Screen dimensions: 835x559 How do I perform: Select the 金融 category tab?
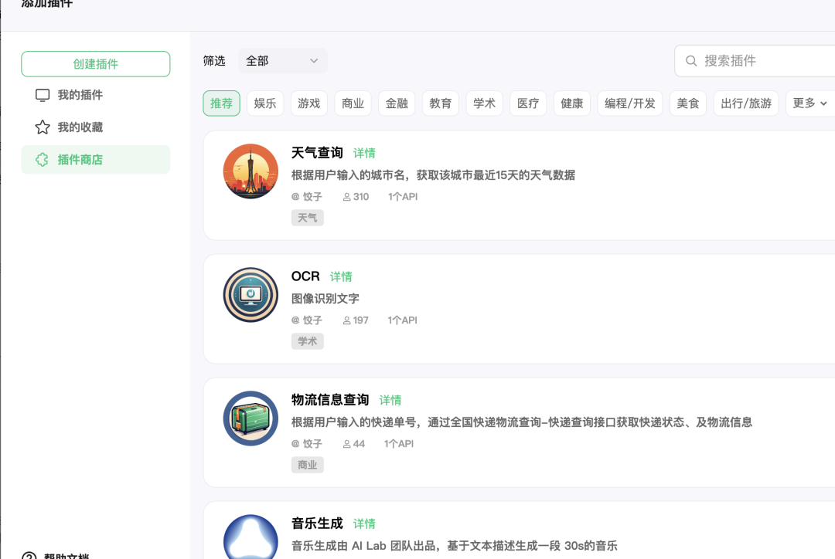click(x=397, y=103)
